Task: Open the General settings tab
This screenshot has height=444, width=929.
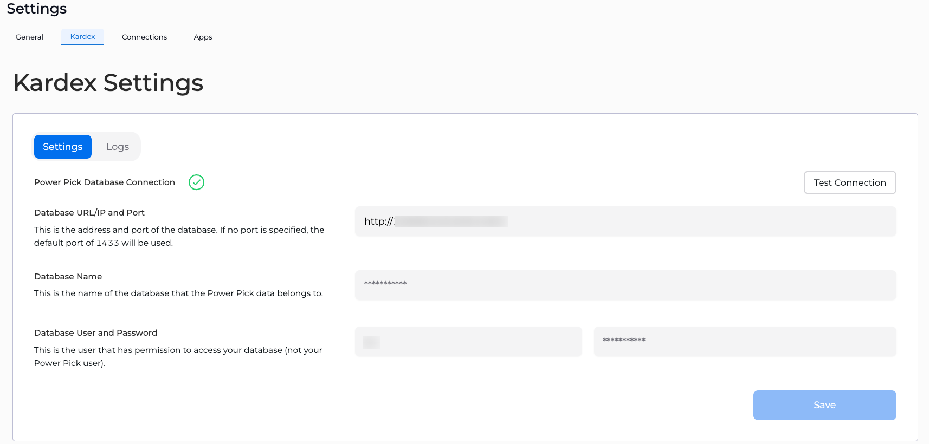Action: point(29,37)
